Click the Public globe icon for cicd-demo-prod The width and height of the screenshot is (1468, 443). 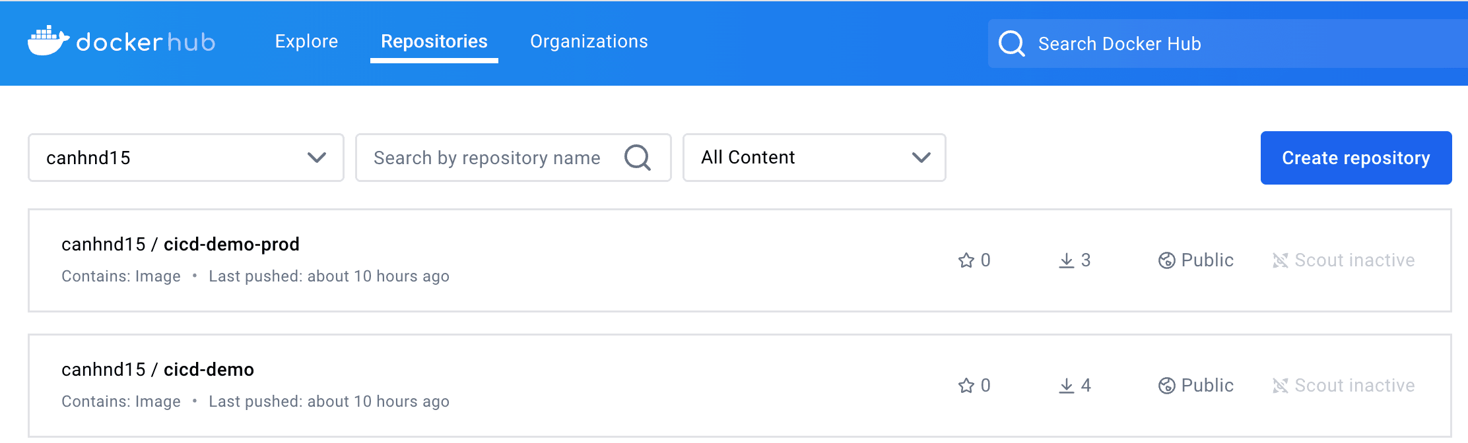(x=1167, y=260)
